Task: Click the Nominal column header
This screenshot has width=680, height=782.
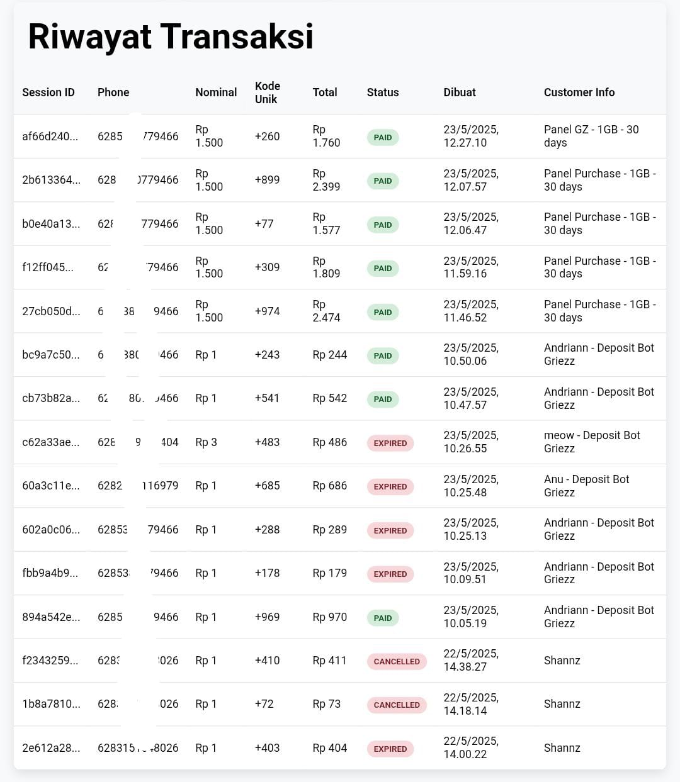Action: (216, 92)
